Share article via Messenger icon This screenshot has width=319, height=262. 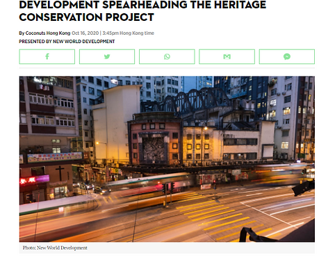[287, 56]
